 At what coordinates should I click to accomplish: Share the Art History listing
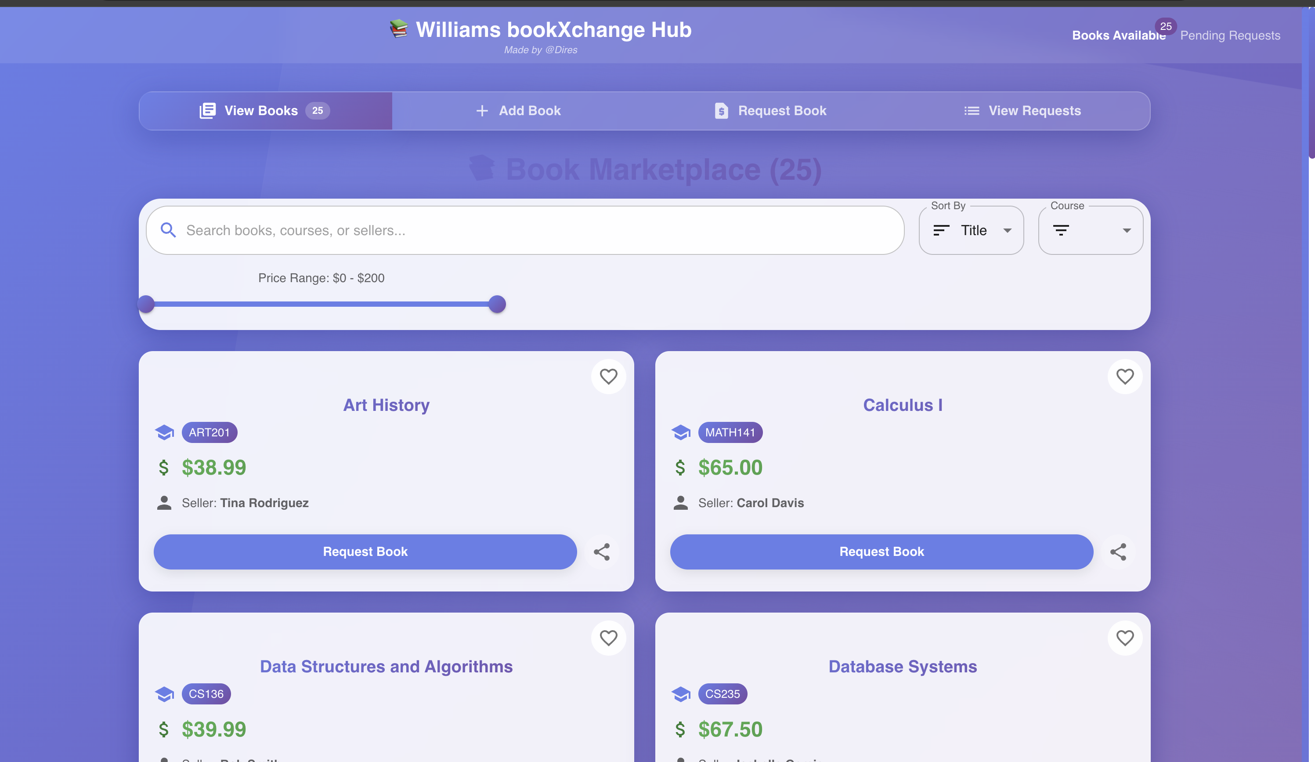click(602, 552)
